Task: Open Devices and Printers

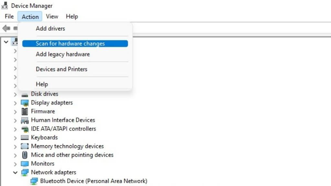Action: [x=61, y=69]
